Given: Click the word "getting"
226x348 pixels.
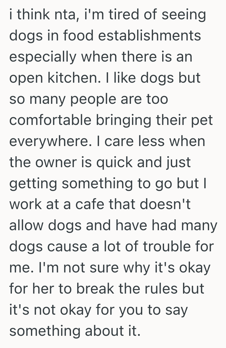Looking at the screenshot, I should (x=33, y=184).
